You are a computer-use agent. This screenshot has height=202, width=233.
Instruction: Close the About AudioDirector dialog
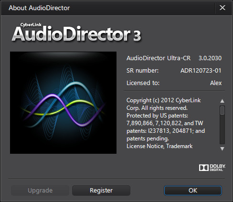point(222,8)
